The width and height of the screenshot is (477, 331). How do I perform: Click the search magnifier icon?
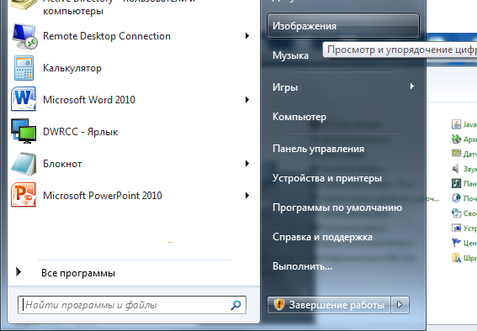[236, 305]
